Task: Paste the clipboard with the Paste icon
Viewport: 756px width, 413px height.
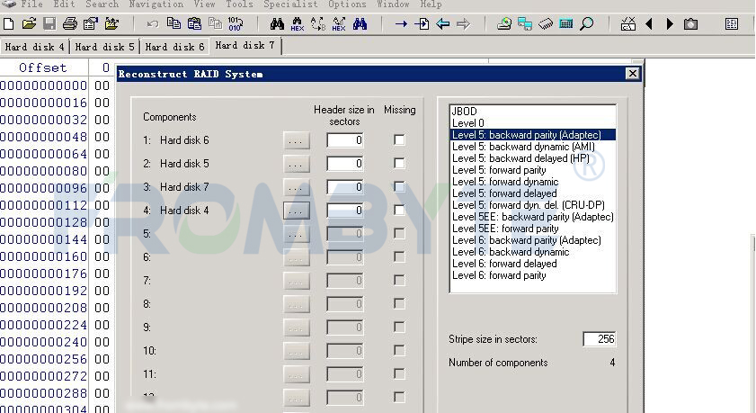Action: [x=194, y=23]
